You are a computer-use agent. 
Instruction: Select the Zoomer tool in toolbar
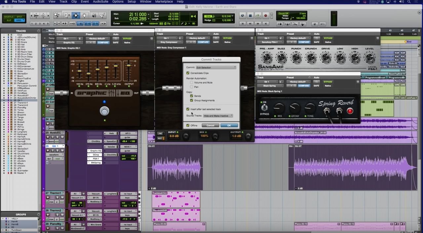57,16
